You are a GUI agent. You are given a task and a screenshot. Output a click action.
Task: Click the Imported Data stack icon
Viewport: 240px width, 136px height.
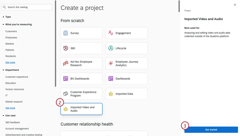pos(111,94)
